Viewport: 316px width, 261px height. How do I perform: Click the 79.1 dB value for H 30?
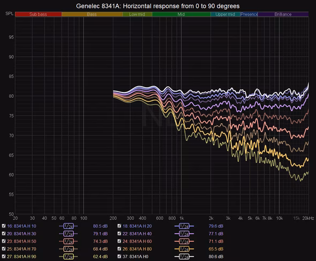tap(100, 234)
